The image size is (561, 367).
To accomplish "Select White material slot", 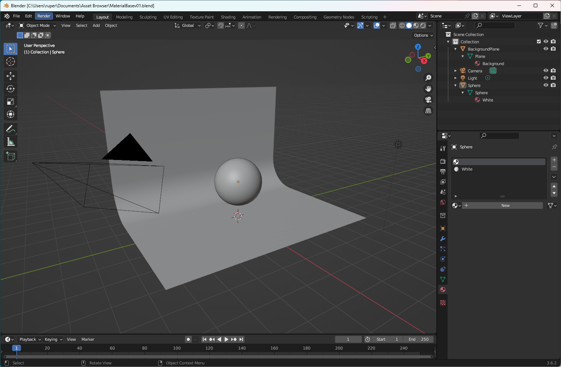I will pos(498,169).
